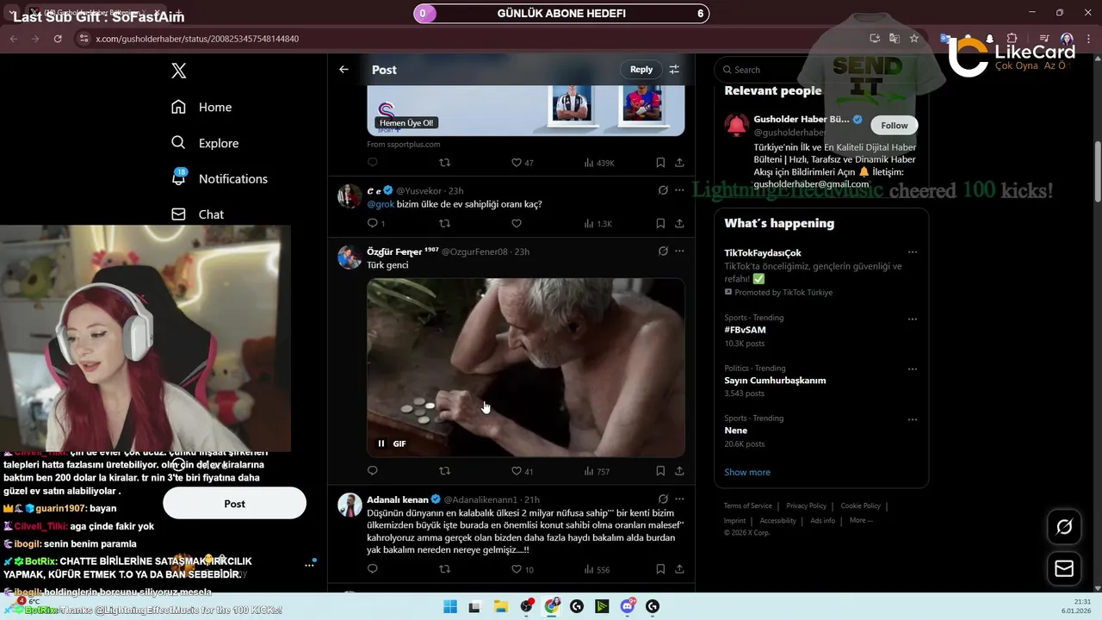The image size is (1102, 620).
Task: Go back using the Post header arrow
Action: pyautogui.click(x=344, y=70)
